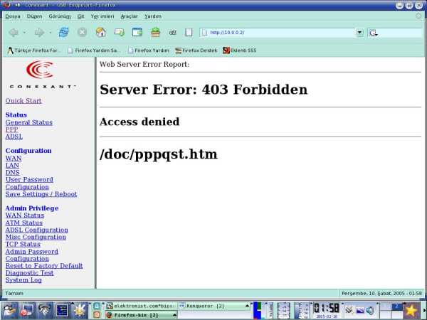Open the Görünüm menu

[x=59, y=16]
